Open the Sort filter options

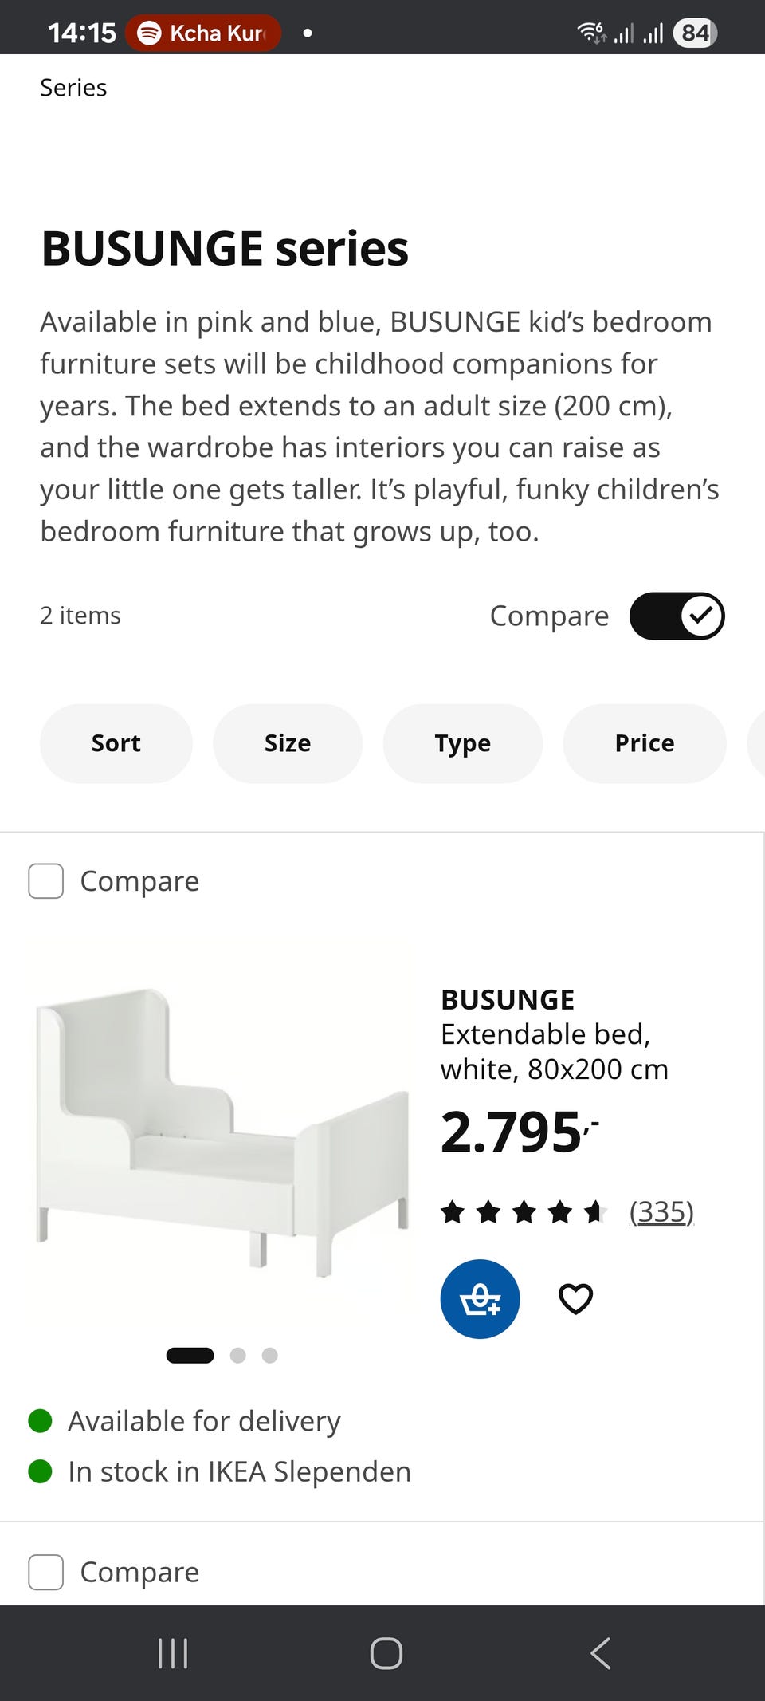(x=116, y=743)
